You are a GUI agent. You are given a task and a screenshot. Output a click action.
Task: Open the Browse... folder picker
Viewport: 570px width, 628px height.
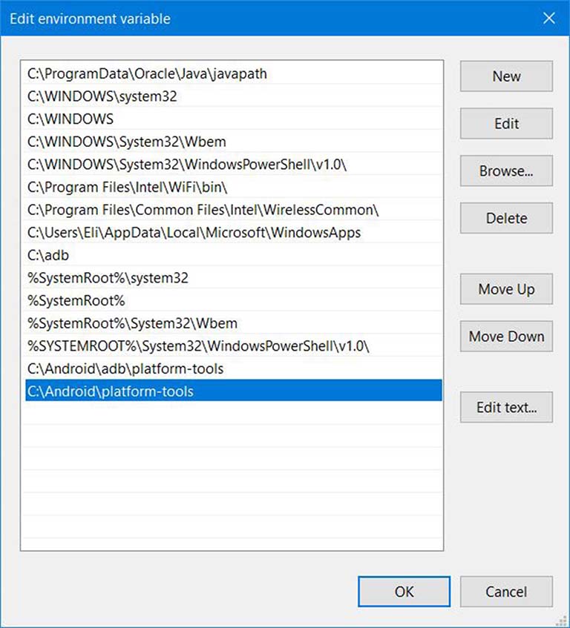click(x=506, y=171)
